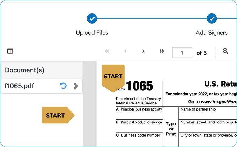Click the START tag on the document page
Screen dimensions: 237x147
[113, 78]
